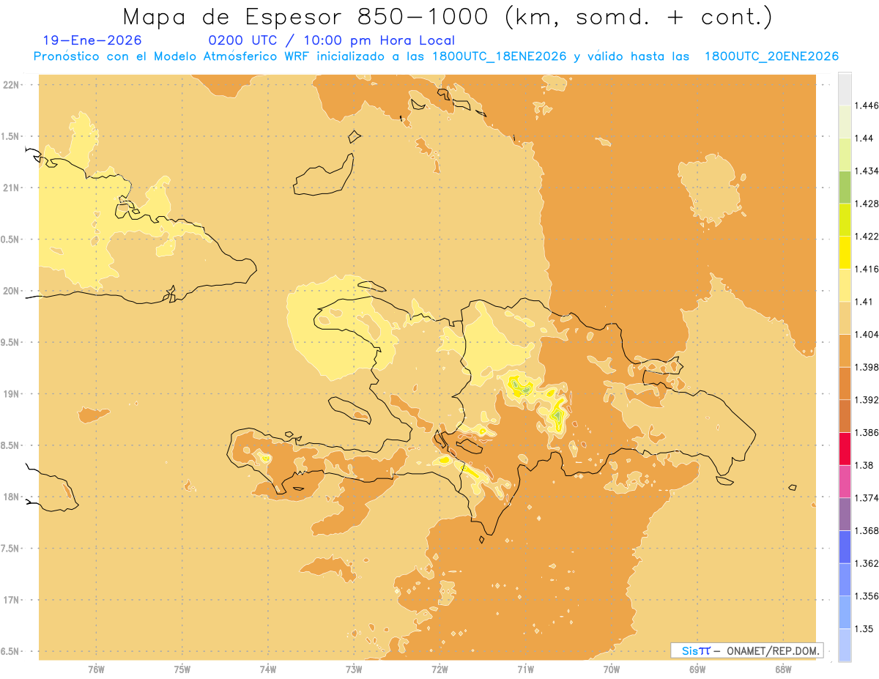
Task: Click the '73W' longitude label
Action: tap(354, 669)
